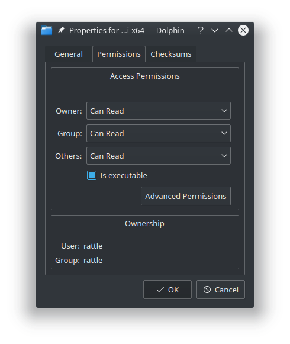
Task: Select the Permissions tab
Action: coord(119,54)
